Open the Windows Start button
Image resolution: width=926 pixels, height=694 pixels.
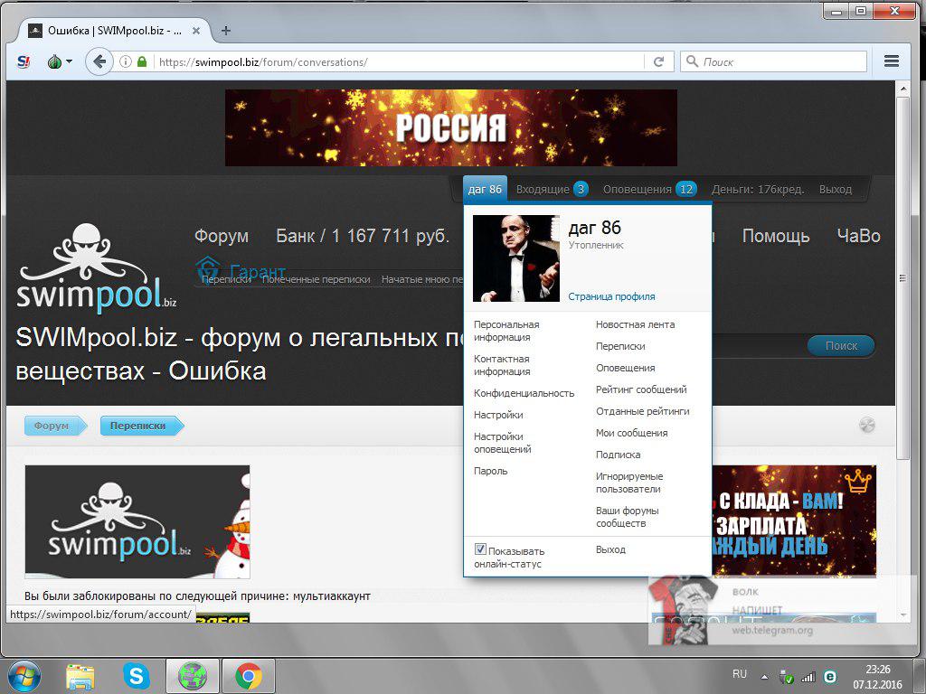24,676
